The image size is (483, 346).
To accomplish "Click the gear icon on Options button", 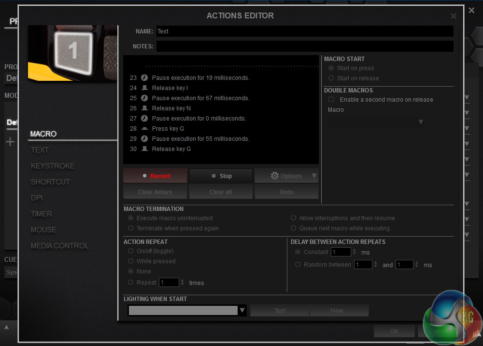I will 275,176.
